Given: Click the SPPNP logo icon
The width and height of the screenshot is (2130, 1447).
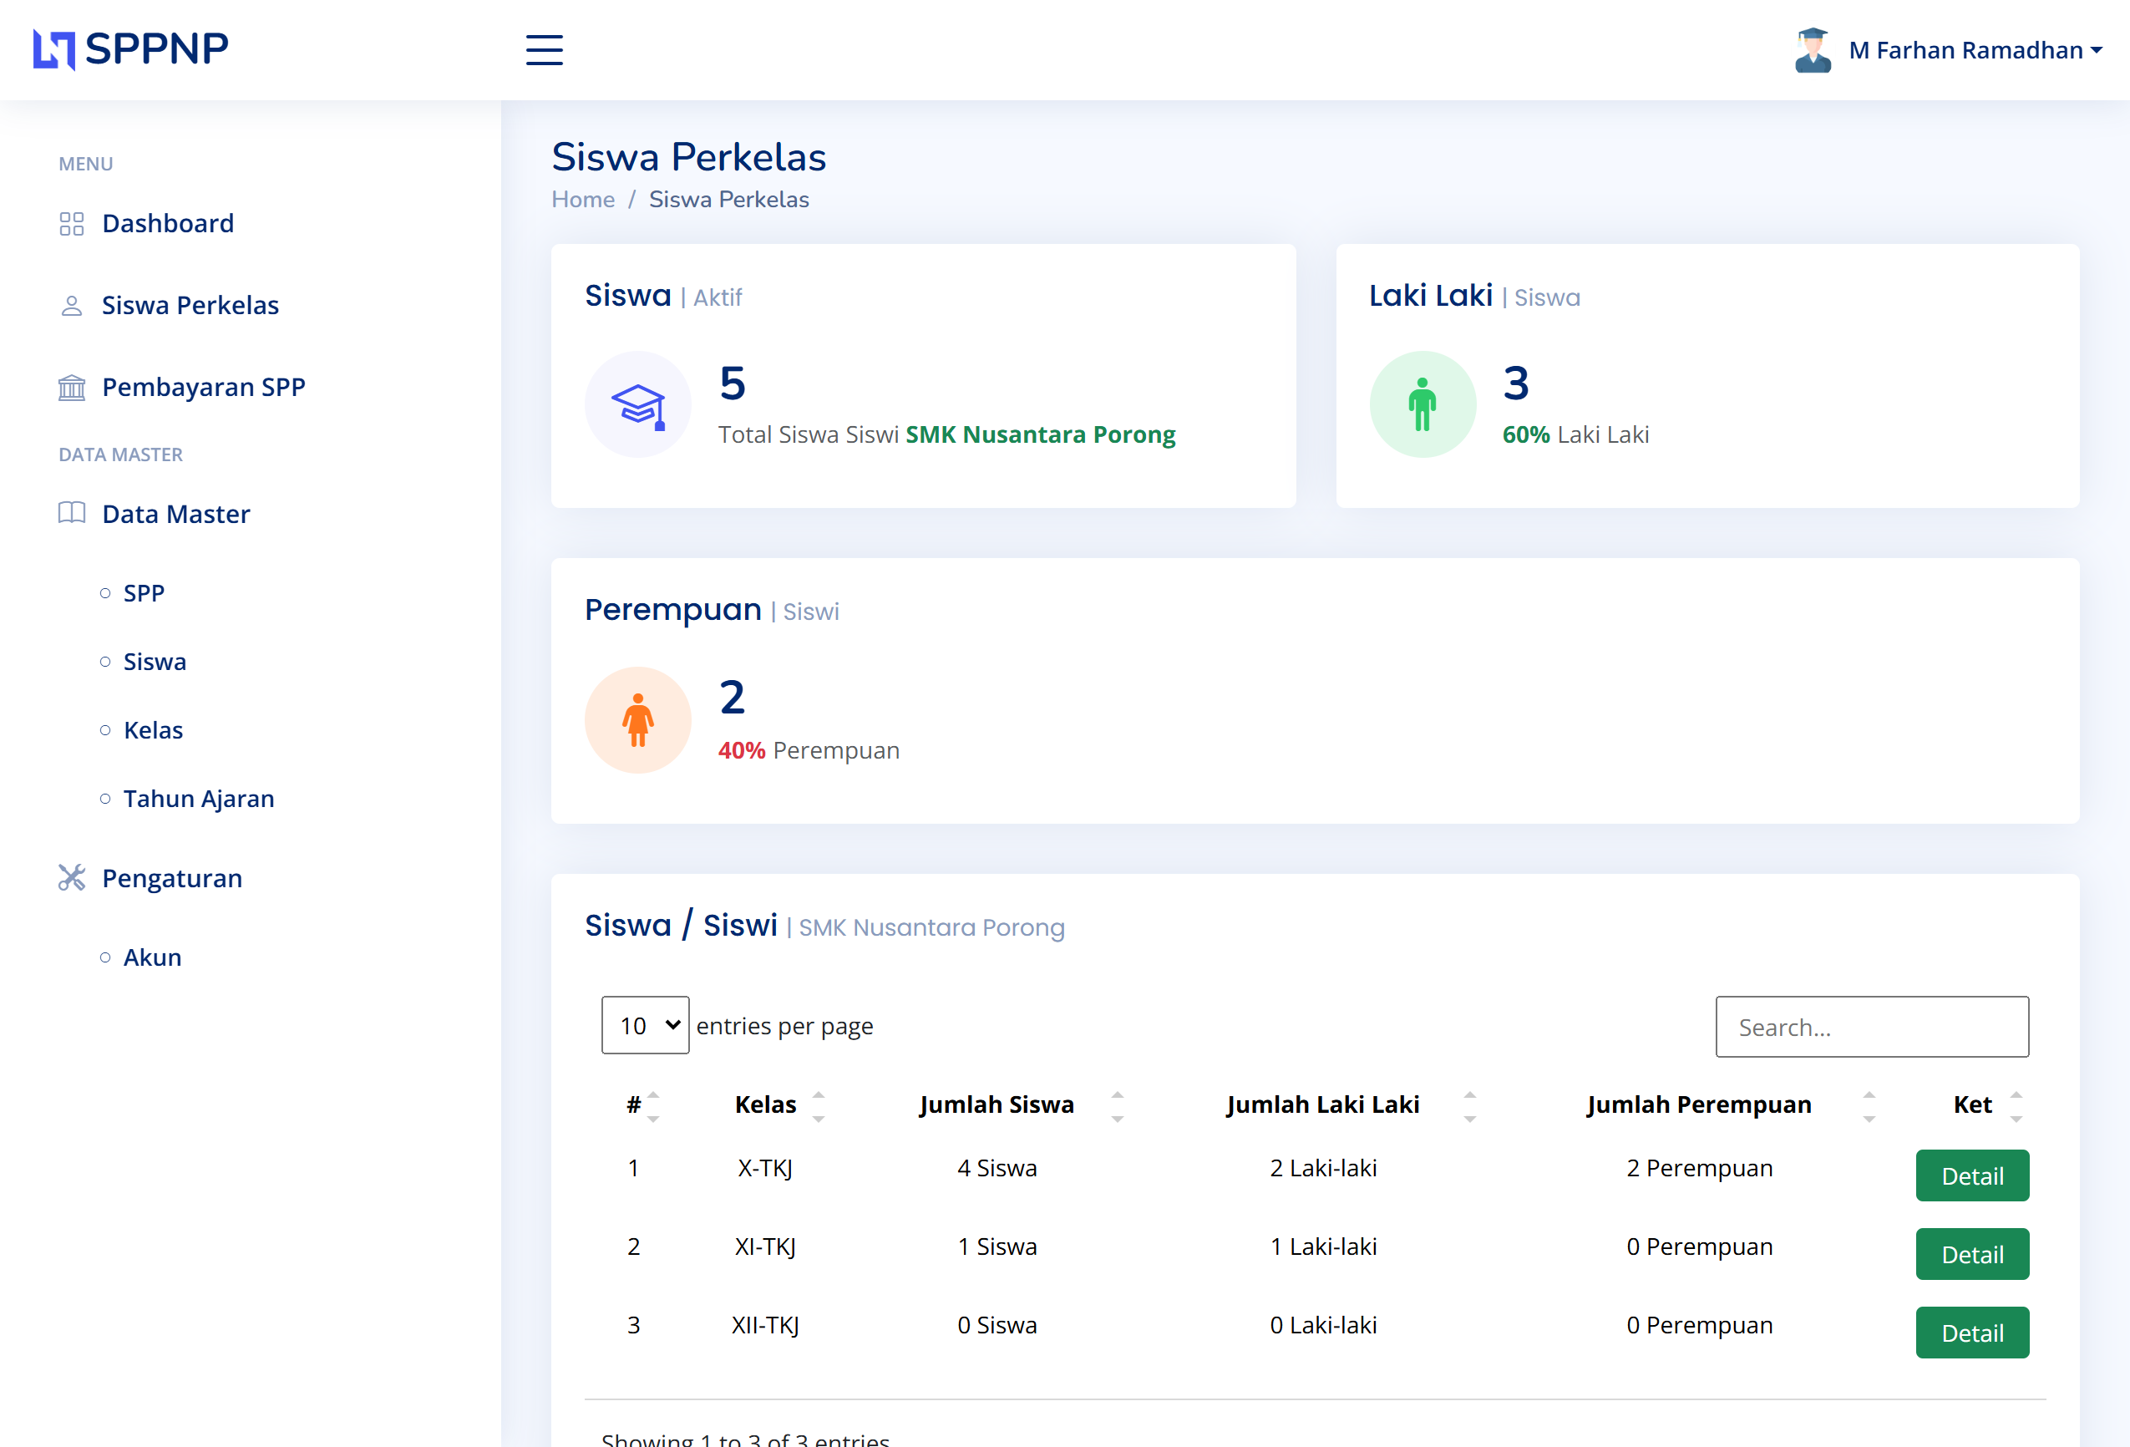Looking at the screenshot, I should [53, 49].
